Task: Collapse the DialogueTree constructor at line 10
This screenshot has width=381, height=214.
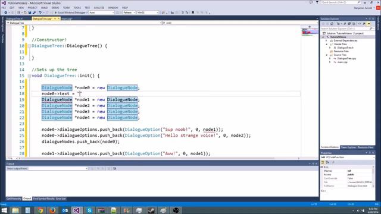Action: coord(29,46)
